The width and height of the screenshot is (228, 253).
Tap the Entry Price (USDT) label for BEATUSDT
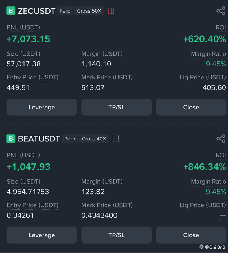(x=32, y=205)
